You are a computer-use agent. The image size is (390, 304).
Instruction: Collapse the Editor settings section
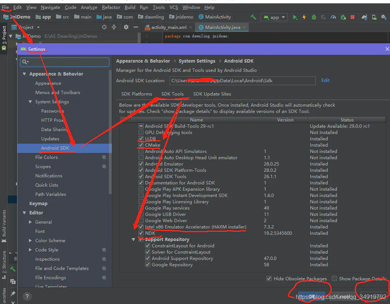(x=24, y=213)
